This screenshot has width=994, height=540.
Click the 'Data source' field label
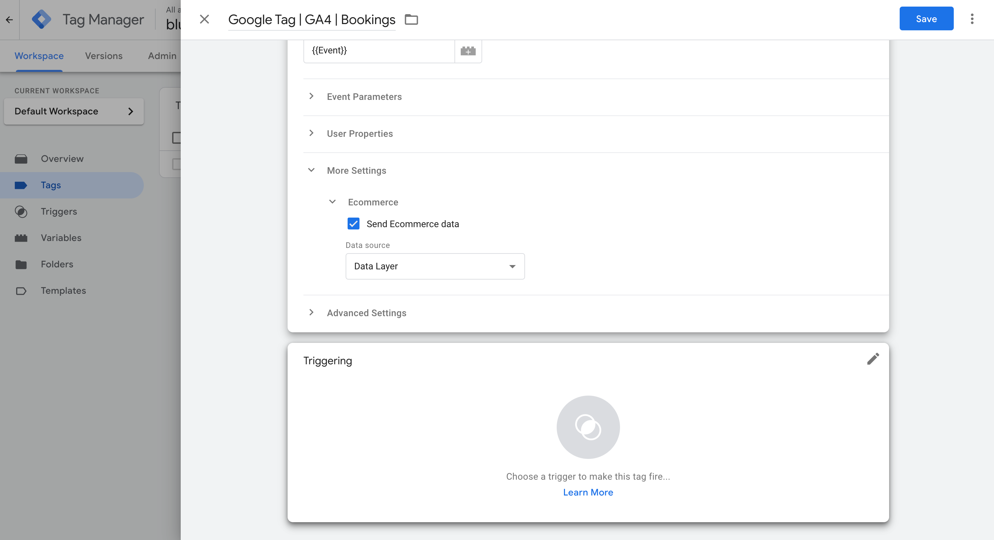point(367,245)
